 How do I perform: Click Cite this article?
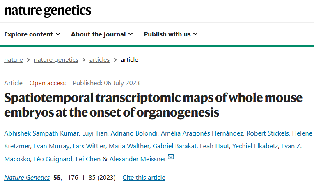pyautogui.click(x=144, y=178)
